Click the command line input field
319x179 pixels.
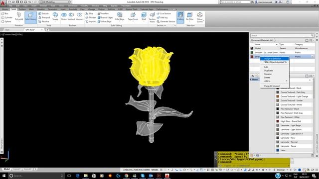click(x=254, y=166)
